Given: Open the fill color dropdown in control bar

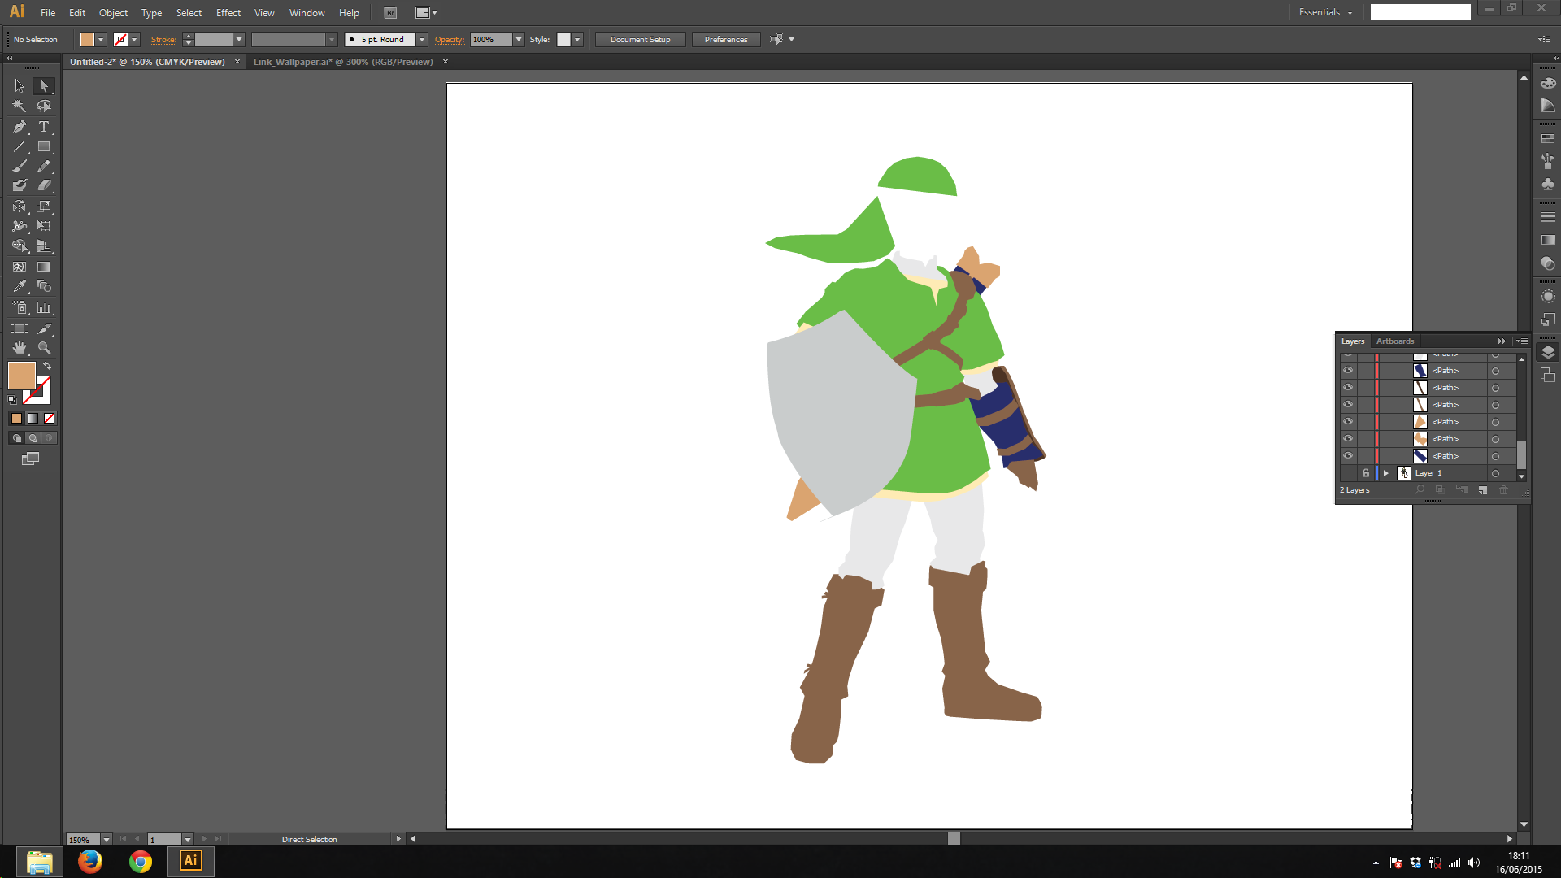Looking at the screenshot, I should click(x=101, y=40).
